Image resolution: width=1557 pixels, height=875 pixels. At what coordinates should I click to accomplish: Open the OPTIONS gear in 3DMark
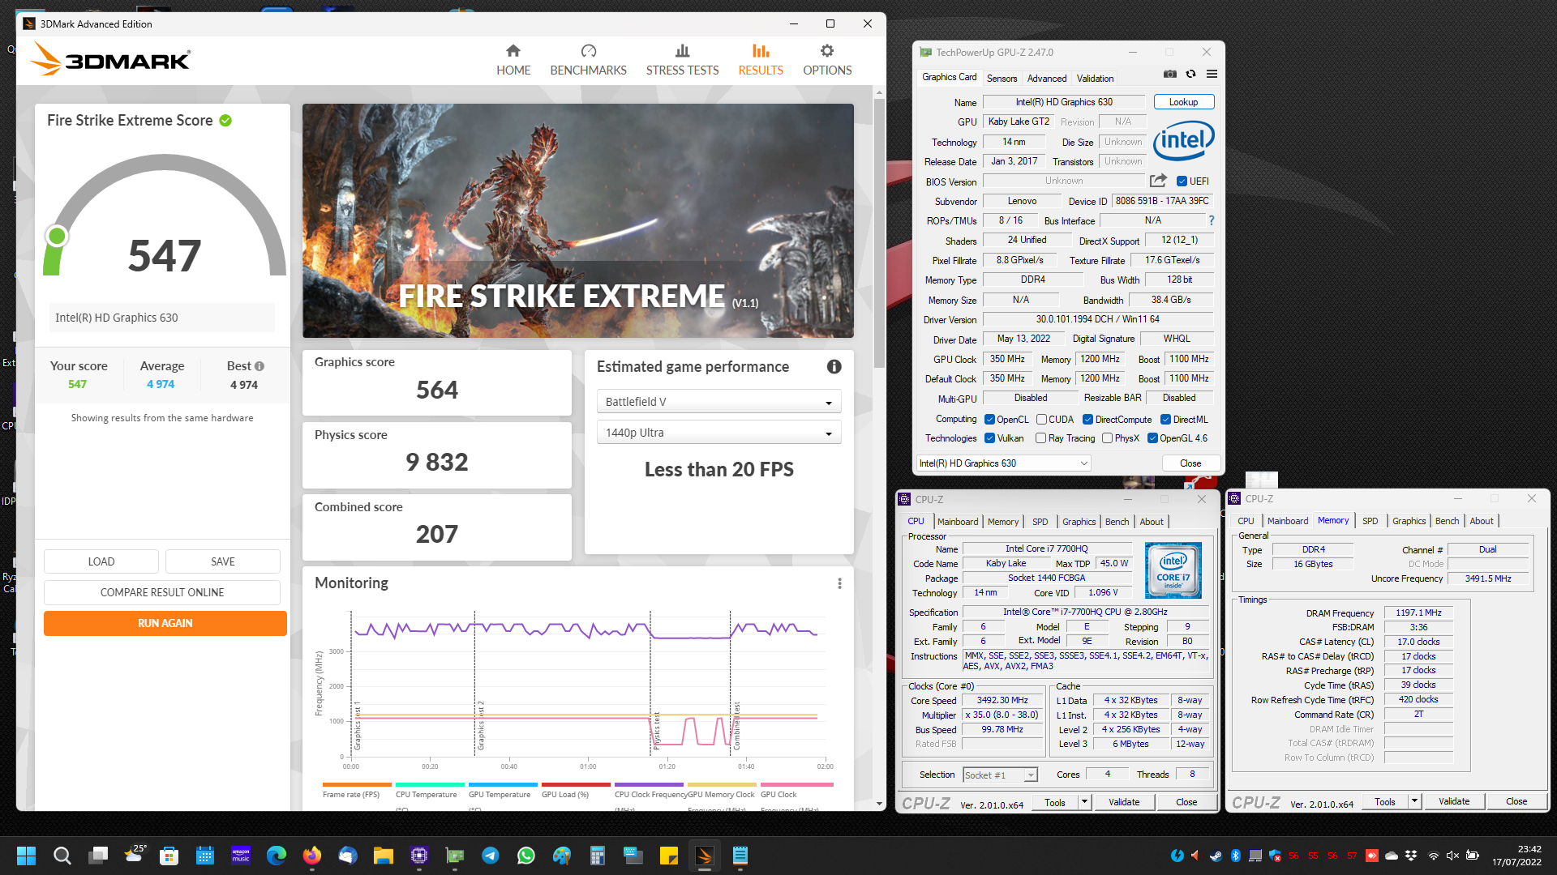click(x=827, y=61)
